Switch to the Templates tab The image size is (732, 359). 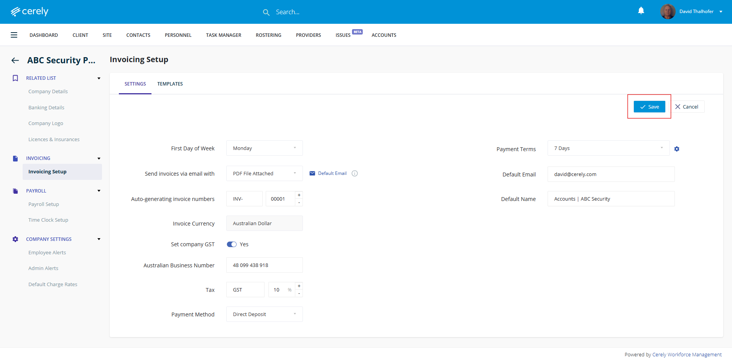point(170,84)
